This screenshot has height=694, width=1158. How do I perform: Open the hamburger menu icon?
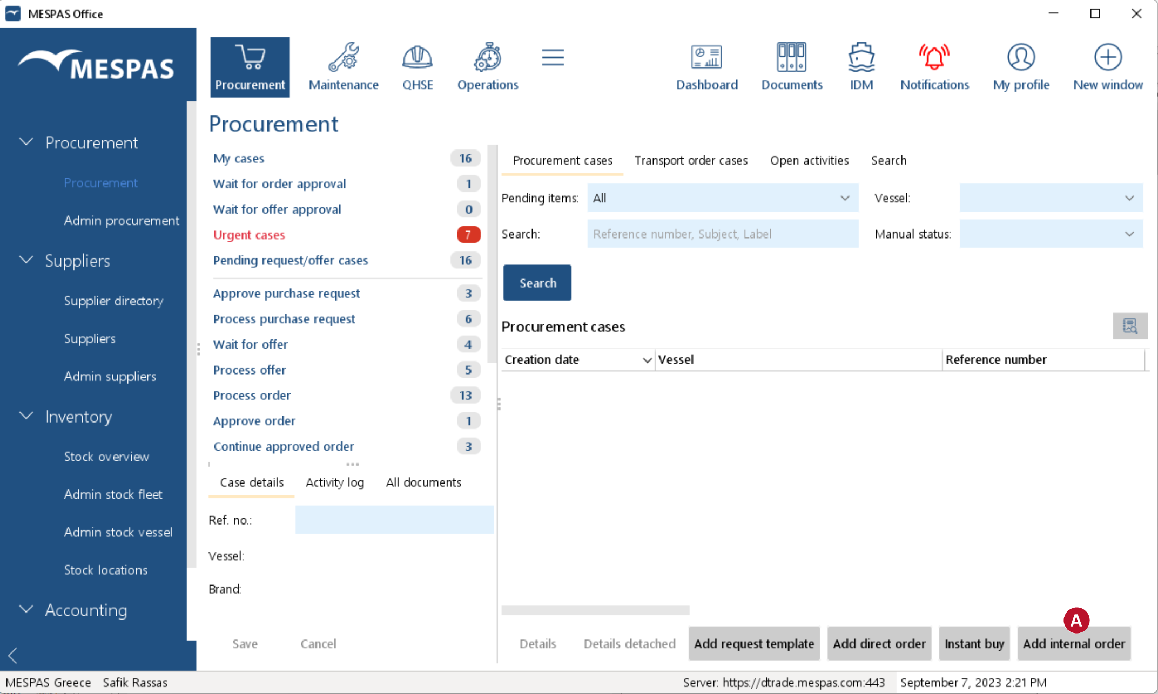(553, 57)
